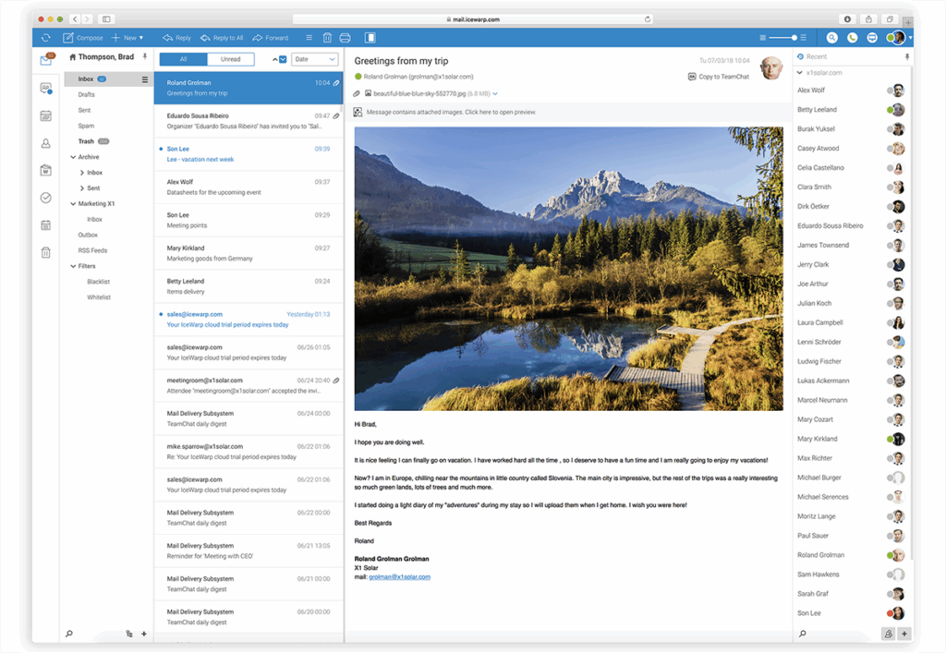The height and width of the screenshot is (653, 946).
Task: Open the Tasks checkmark icon in the sidebar
Action: (45, 198)
